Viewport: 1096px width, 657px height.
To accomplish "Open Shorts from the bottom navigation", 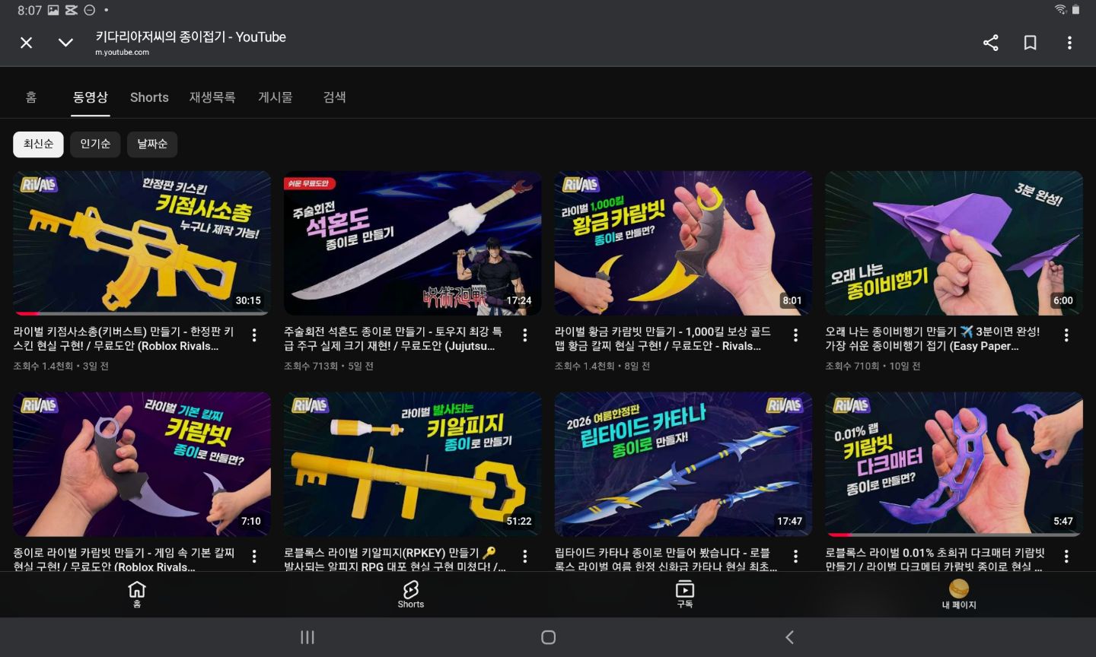I will (411, 595).
